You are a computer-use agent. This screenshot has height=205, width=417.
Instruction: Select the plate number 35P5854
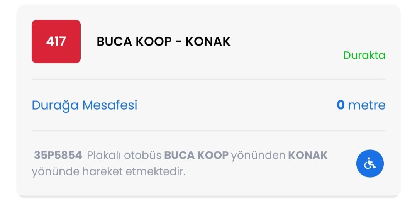coord(58,156)
